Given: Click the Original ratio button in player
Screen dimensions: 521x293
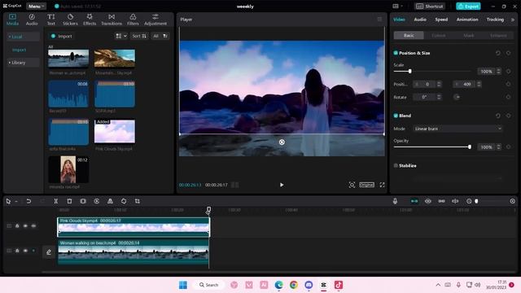Looking at the screenshot, I should coord(367,185).
